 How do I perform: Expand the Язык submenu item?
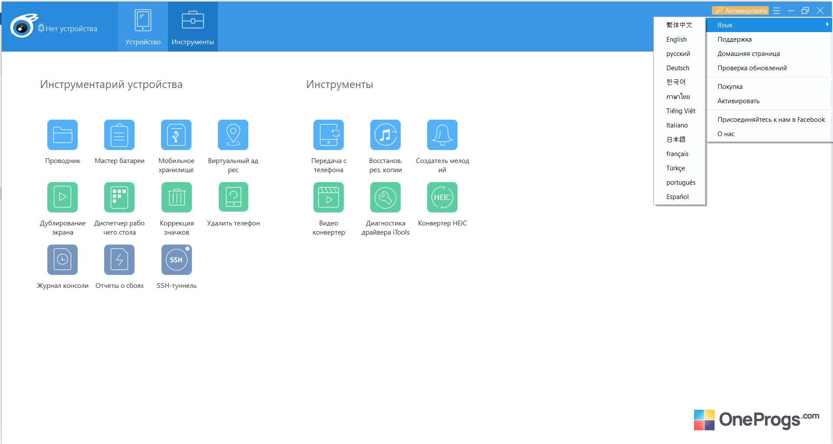[x=769, y=25]
